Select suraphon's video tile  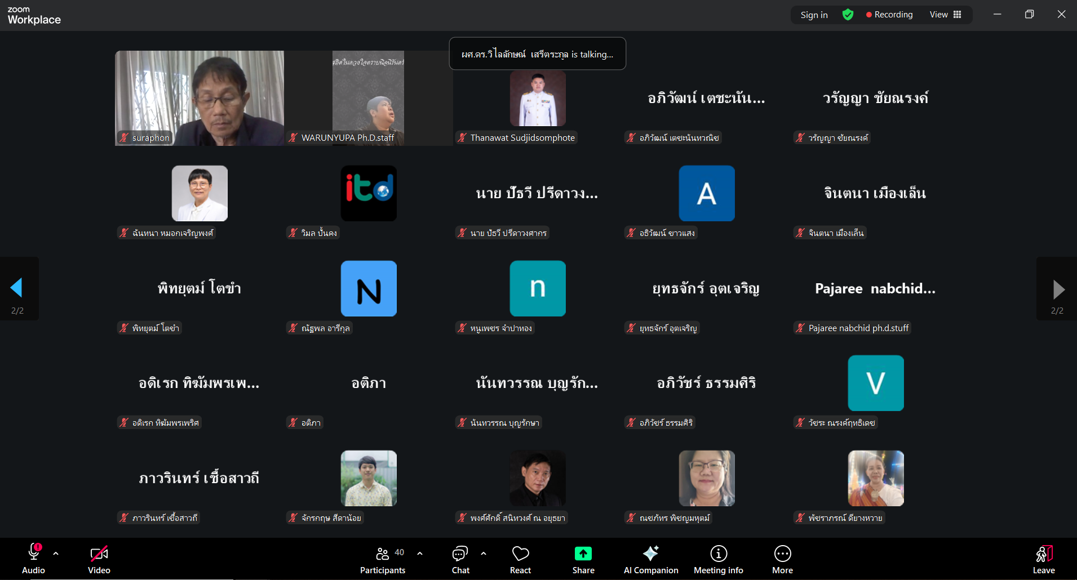pyautogui.click(x=200, y=98)
